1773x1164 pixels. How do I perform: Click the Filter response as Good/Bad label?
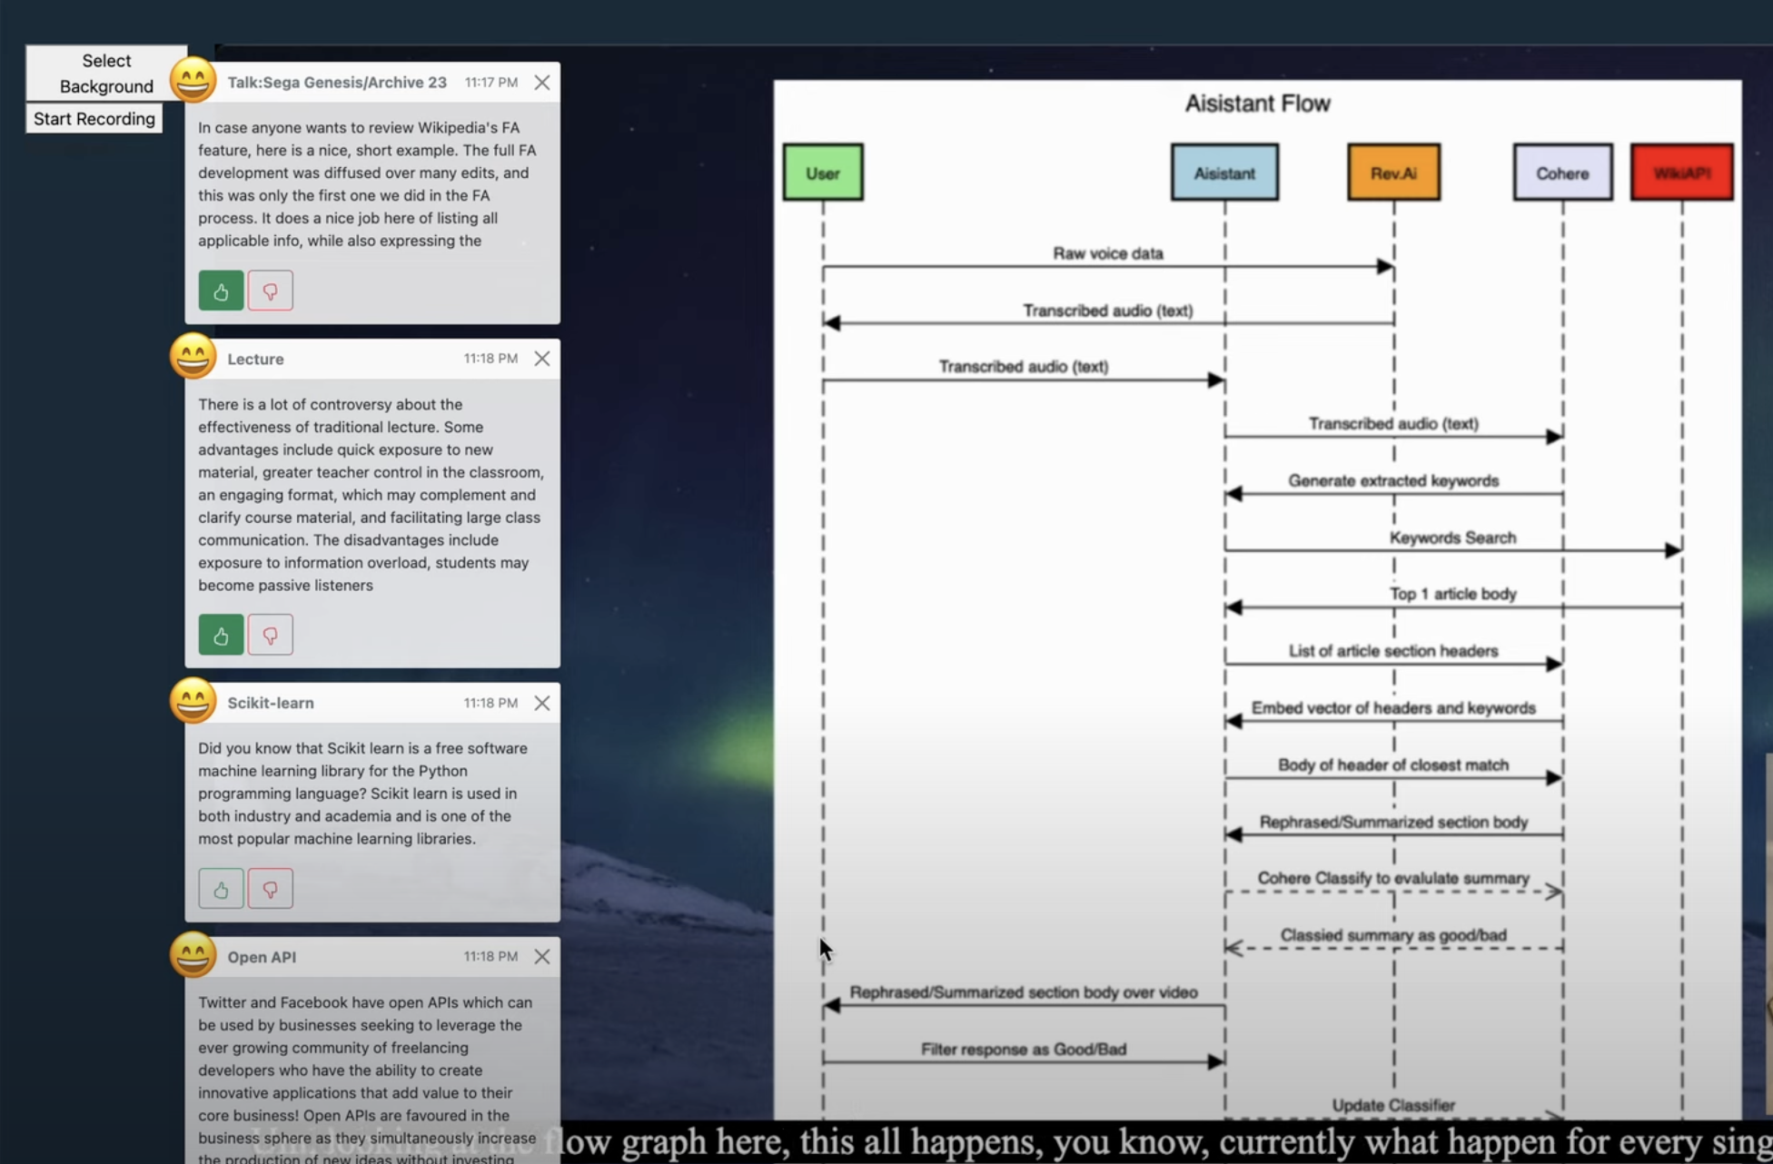[x=1024, y=1050]
